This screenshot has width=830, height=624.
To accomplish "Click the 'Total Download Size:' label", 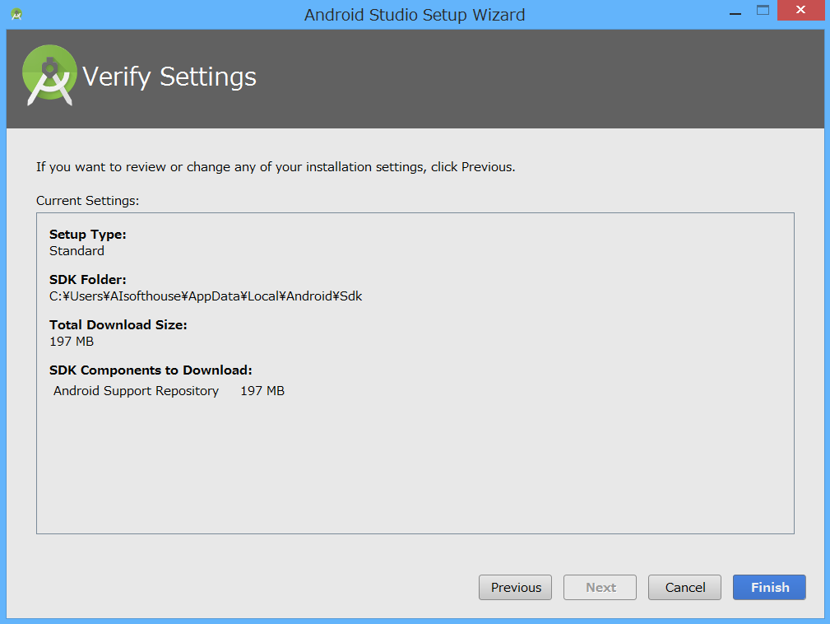I will click(118, 324).
